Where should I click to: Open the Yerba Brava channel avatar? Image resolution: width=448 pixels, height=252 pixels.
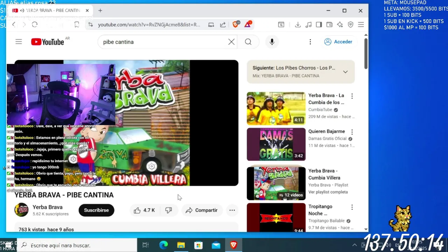click(x=21, y=210)
